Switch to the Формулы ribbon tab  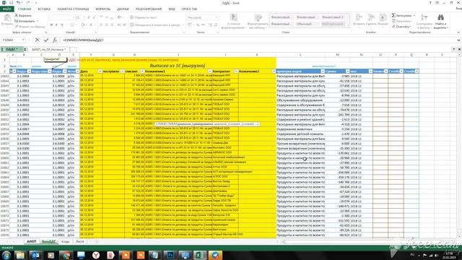click(103, 9)
